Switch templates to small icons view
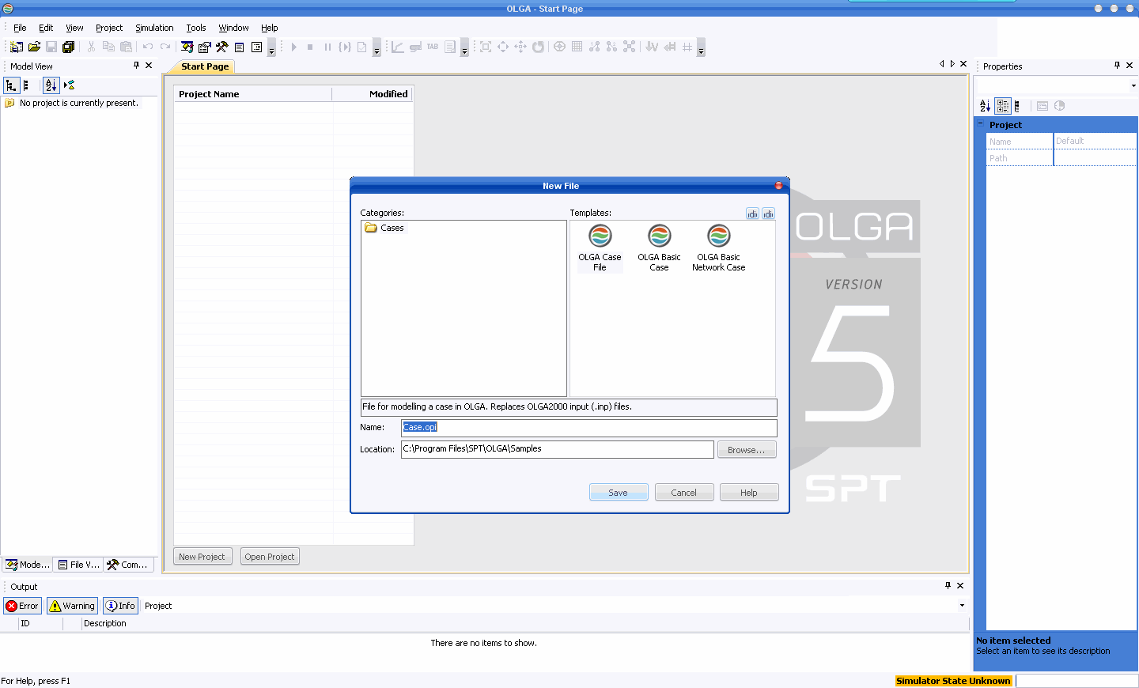 pyautogui.click(x=768, y=214)
